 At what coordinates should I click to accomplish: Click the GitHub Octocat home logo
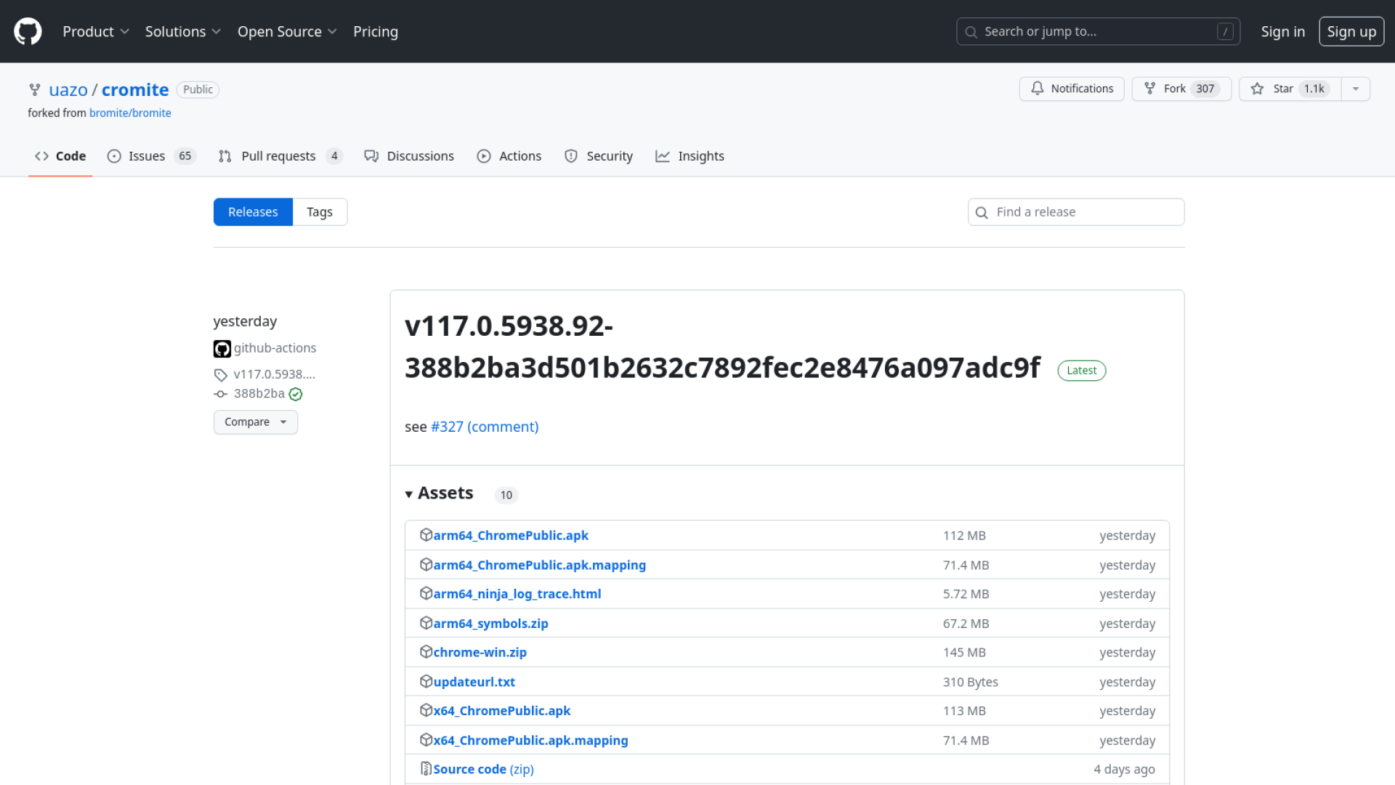(28, 31)
